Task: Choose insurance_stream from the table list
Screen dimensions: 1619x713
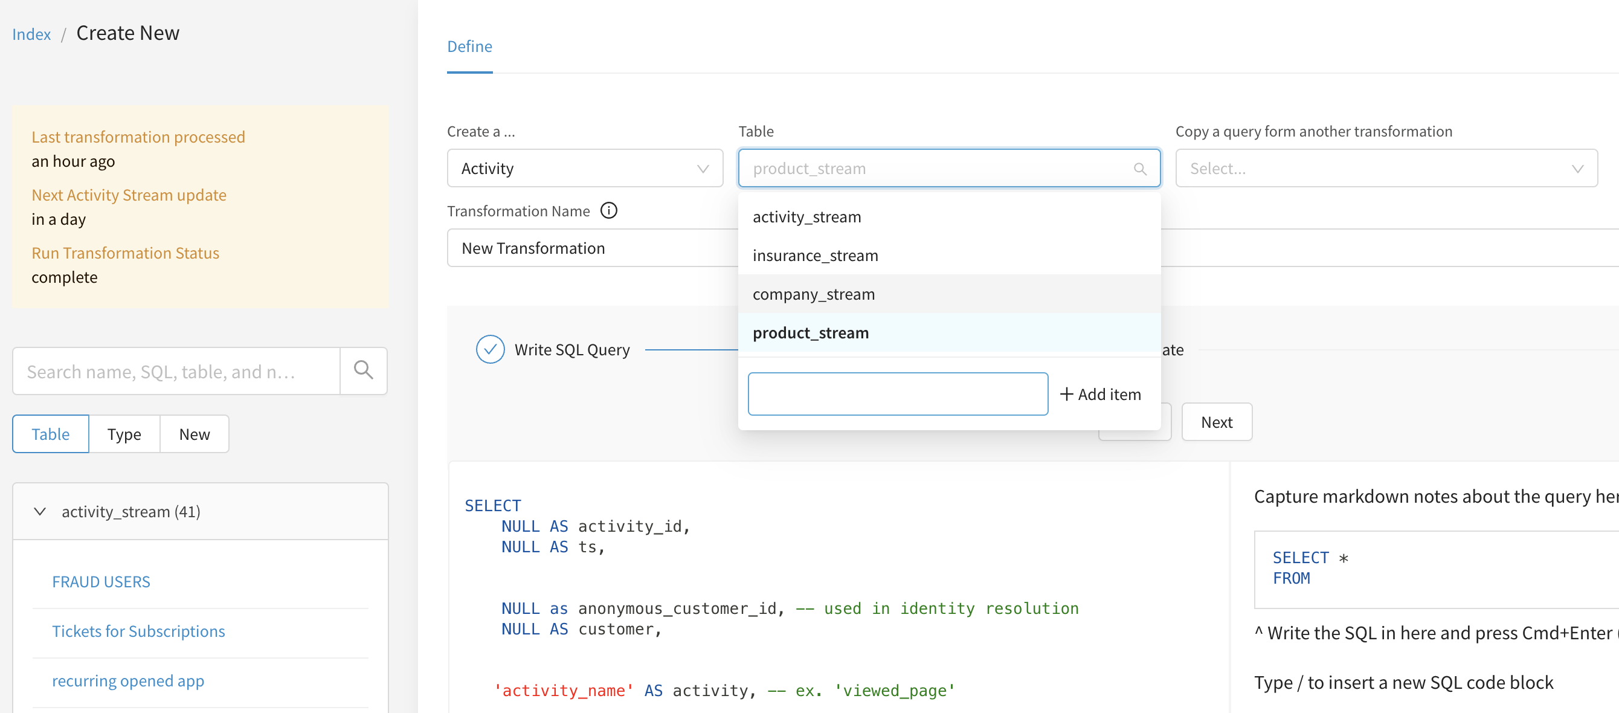Action: (815, 255)
